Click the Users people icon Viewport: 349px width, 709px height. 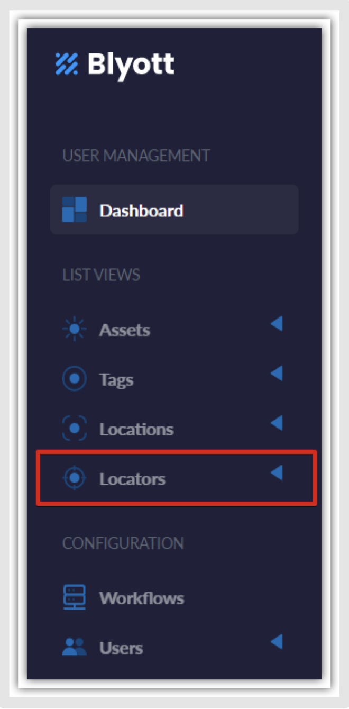click(75, 647)
